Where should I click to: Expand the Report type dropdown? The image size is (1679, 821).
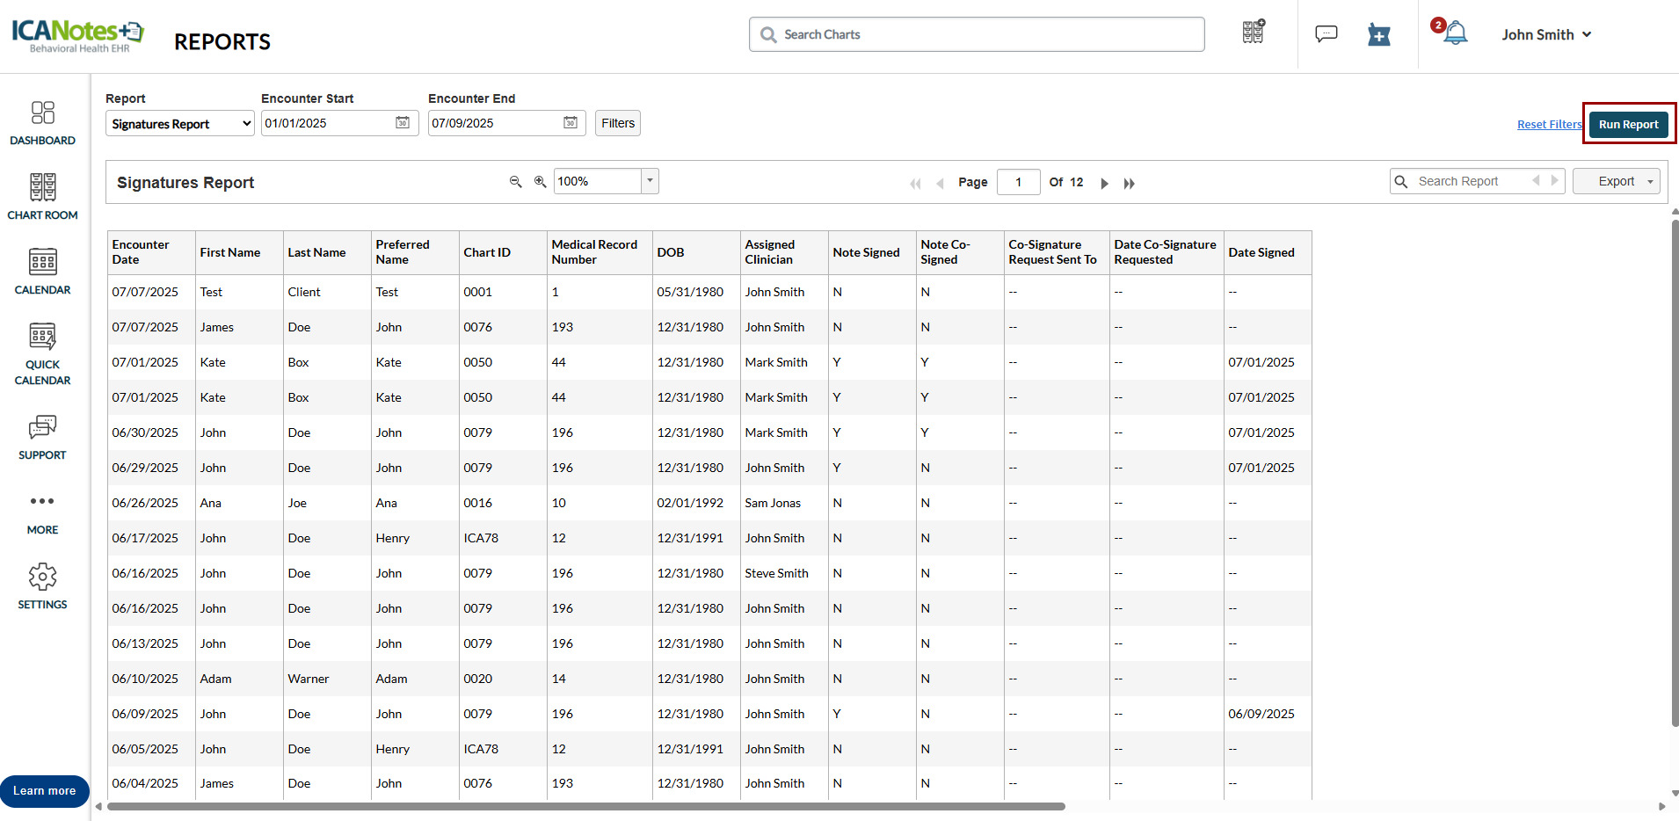click(179, 124)
